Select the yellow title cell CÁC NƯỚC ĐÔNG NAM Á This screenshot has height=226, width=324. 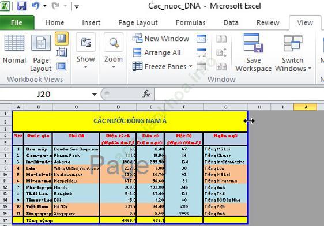coord(130,121)
